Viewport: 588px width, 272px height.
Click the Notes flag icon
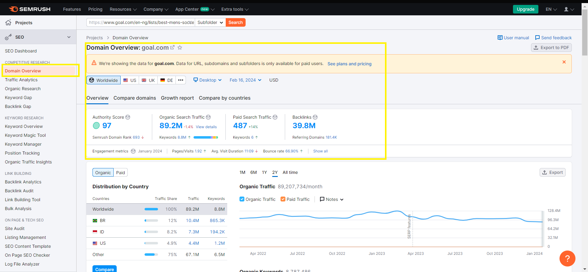(322, 199)
